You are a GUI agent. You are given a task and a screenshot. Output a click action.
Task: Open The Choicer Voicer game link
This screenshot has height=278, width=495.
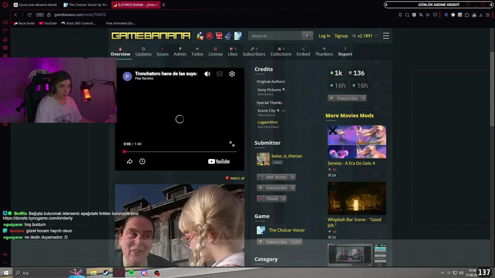(x=287, y=230)
